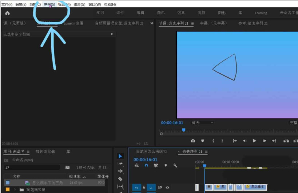The height and width of the screenshot is (193, 298).
Task: Toggle the timeline Snap magnet
Action: 146,166
